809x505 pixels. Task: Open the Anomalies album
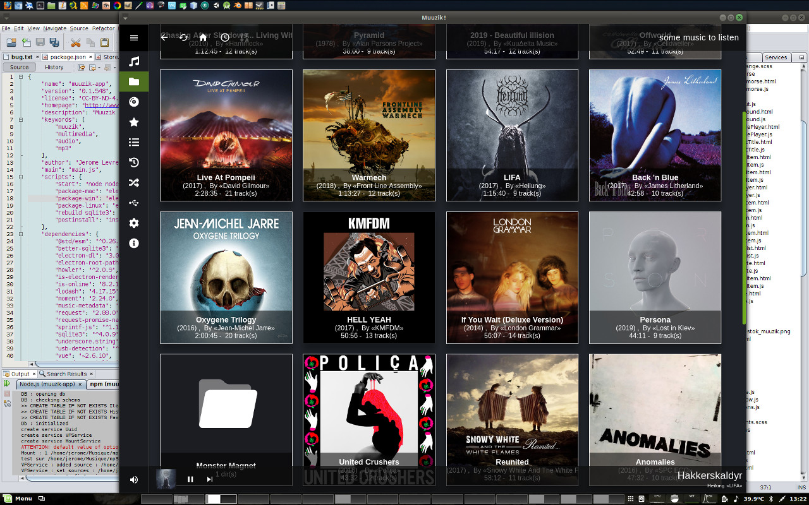click(655, 420)
